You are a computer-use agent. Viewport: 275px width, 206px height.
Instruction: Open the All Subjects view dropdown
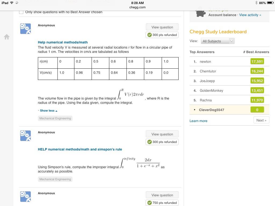[218, 41]
